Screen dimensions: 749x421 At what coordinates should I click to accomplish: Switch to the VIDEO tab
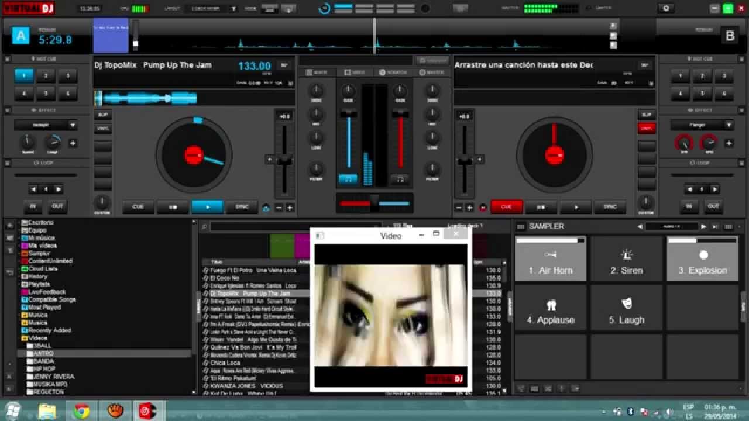pyautogui.click(x=355, y=73)
